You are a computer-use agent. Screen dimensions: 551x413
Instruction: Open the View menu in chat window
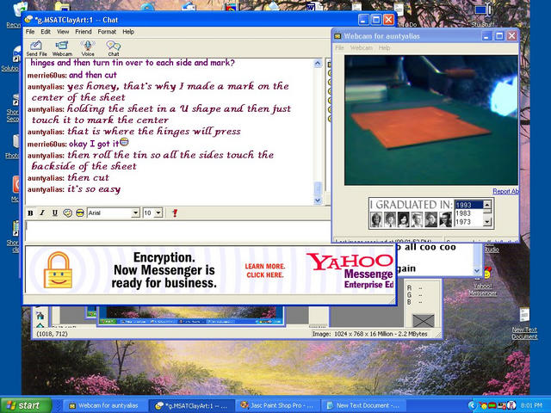point(63,32)
